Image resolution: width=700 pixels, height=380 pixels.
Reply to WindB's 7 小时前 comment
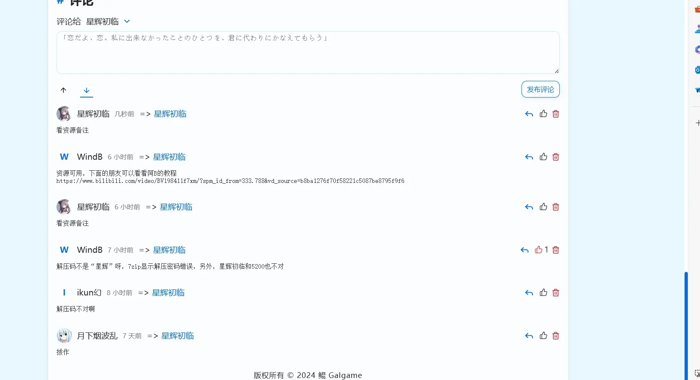click(x=524, y=250)
